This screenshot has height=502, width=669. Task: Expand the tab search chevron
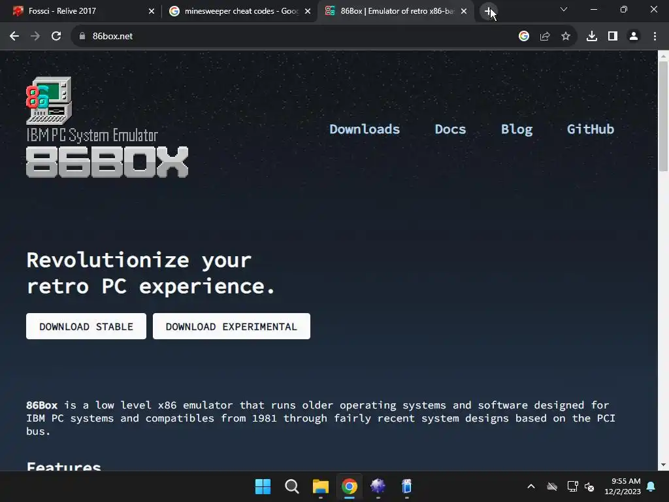click(564, 9)
